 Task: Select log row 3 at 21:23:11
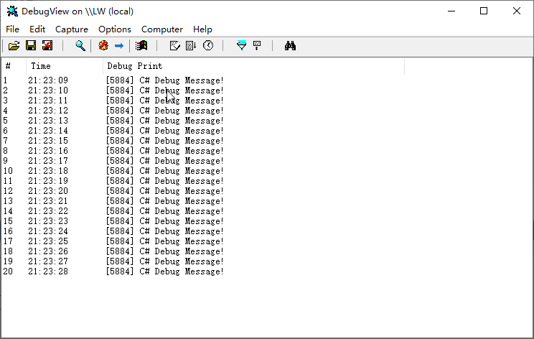(x=113, y=101)
